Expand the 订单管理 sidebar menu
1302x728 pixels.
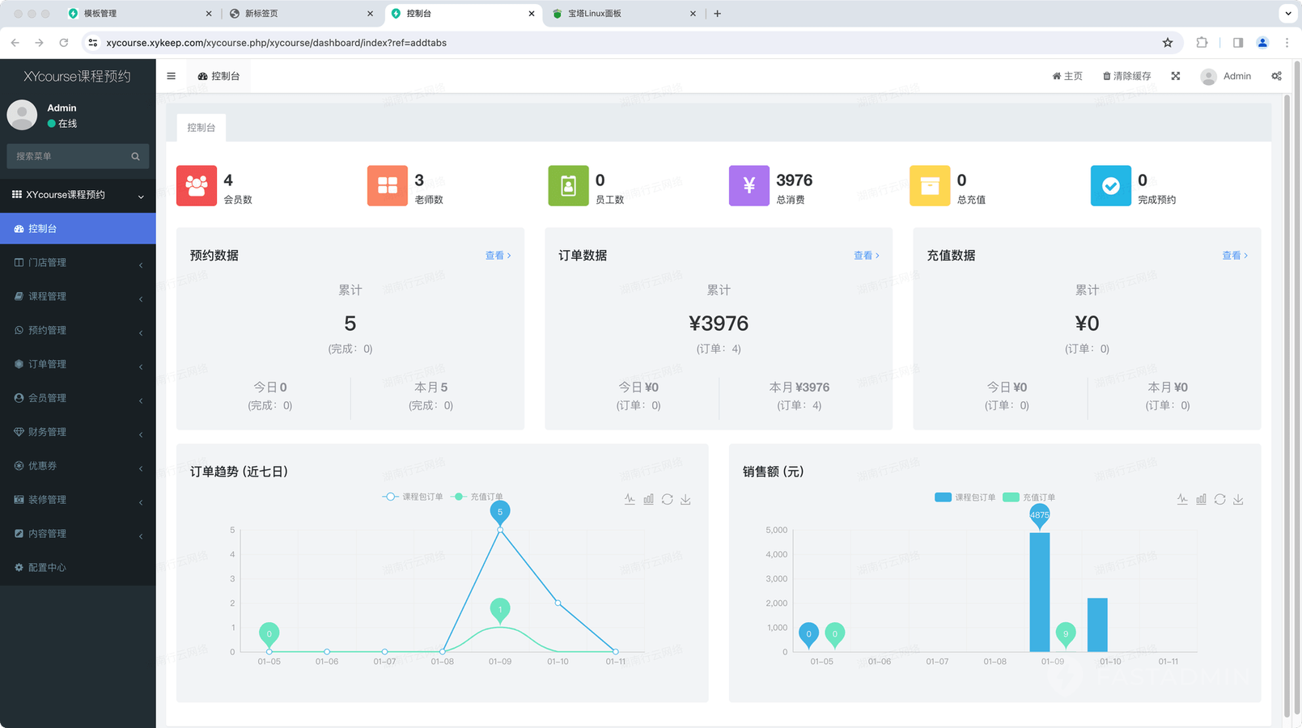pos(78,365)
